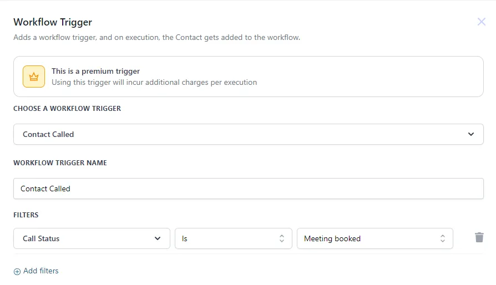Close the Workflow Trigger dialog
Viewport: 496px width, 285px height.
[x=481, y=22]
